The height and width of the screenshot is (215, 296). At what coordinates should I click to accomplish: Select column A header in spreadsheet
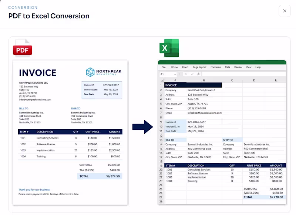(x=175, y=80)
